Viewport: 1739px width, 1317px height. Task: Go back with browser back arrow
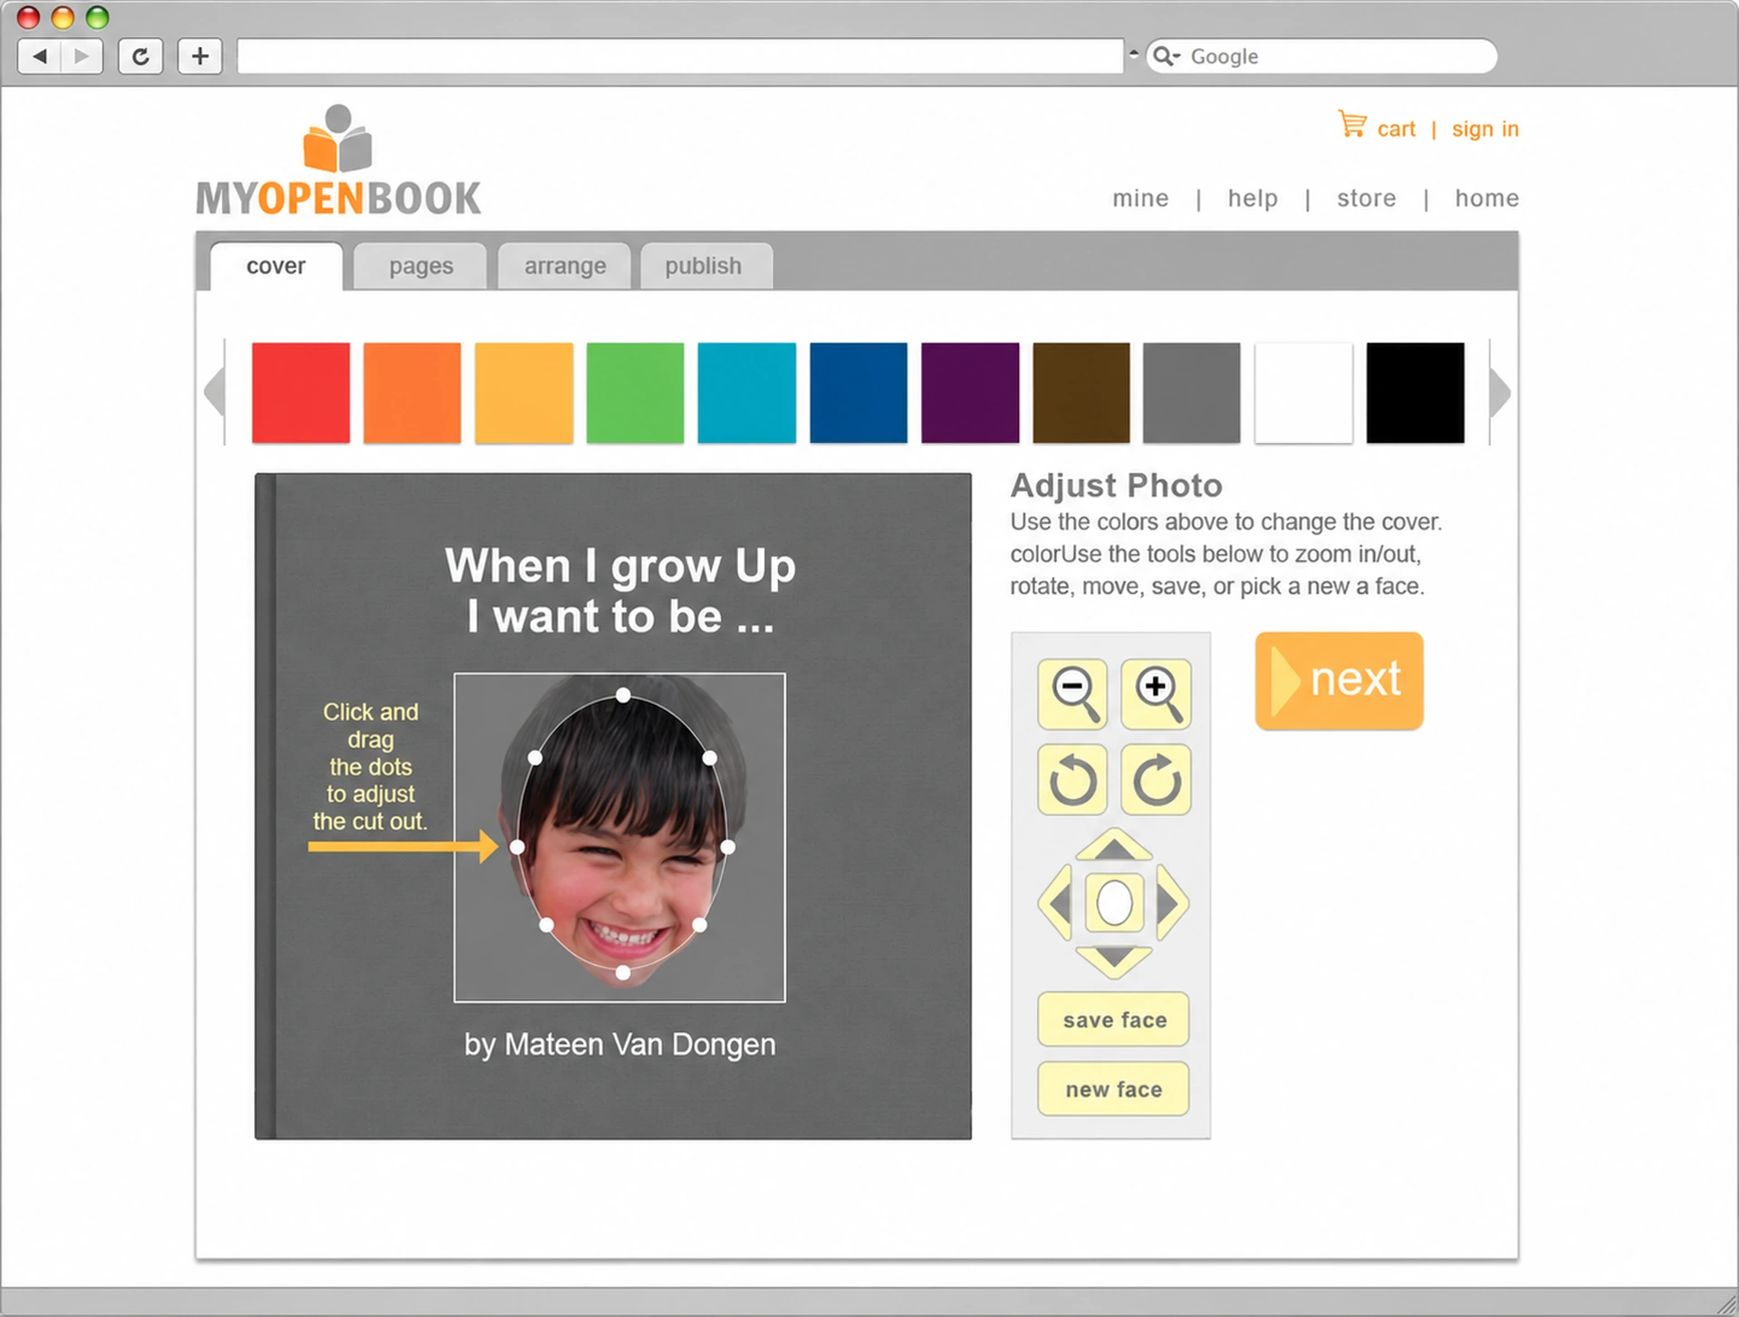(x=39, y=56)
